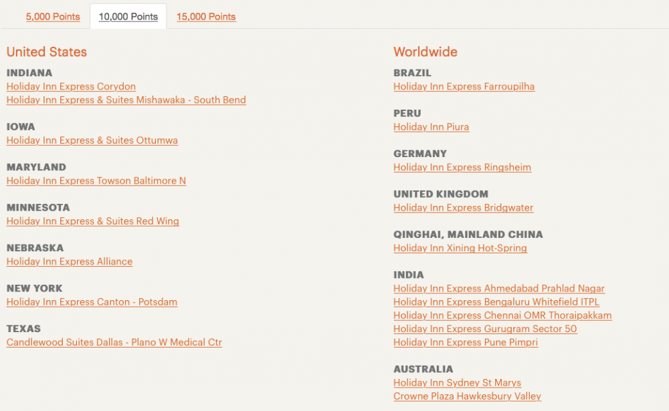Click Crowne Plaza Hawkesbury Valley link
The image size is (669, 411).
pyautogui.click(x=467, y=396)
